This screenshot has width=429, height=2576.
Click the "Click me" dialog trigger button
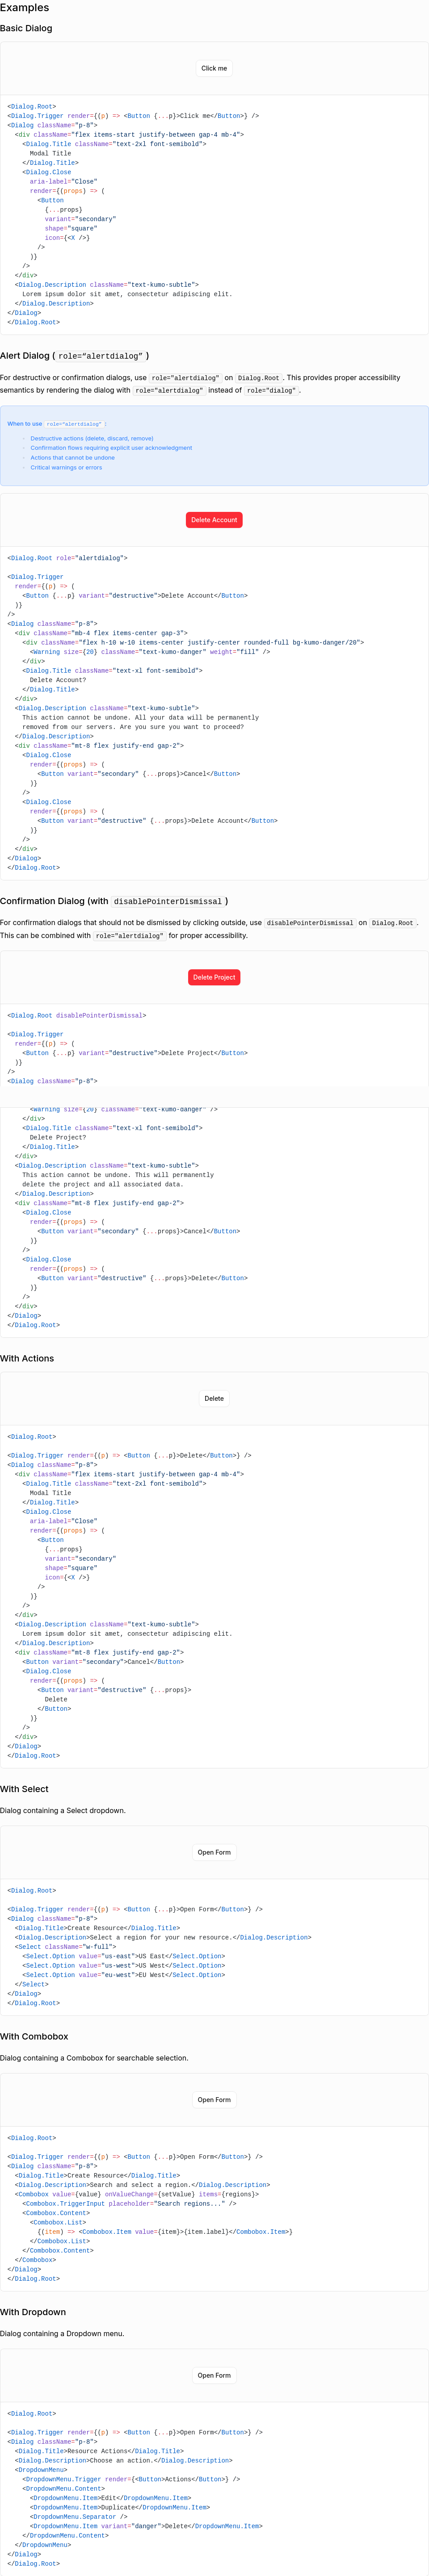click(214, 69)
